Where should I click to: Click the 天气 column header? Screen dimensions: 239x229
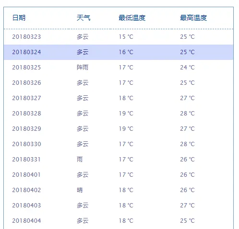(84, 18)
